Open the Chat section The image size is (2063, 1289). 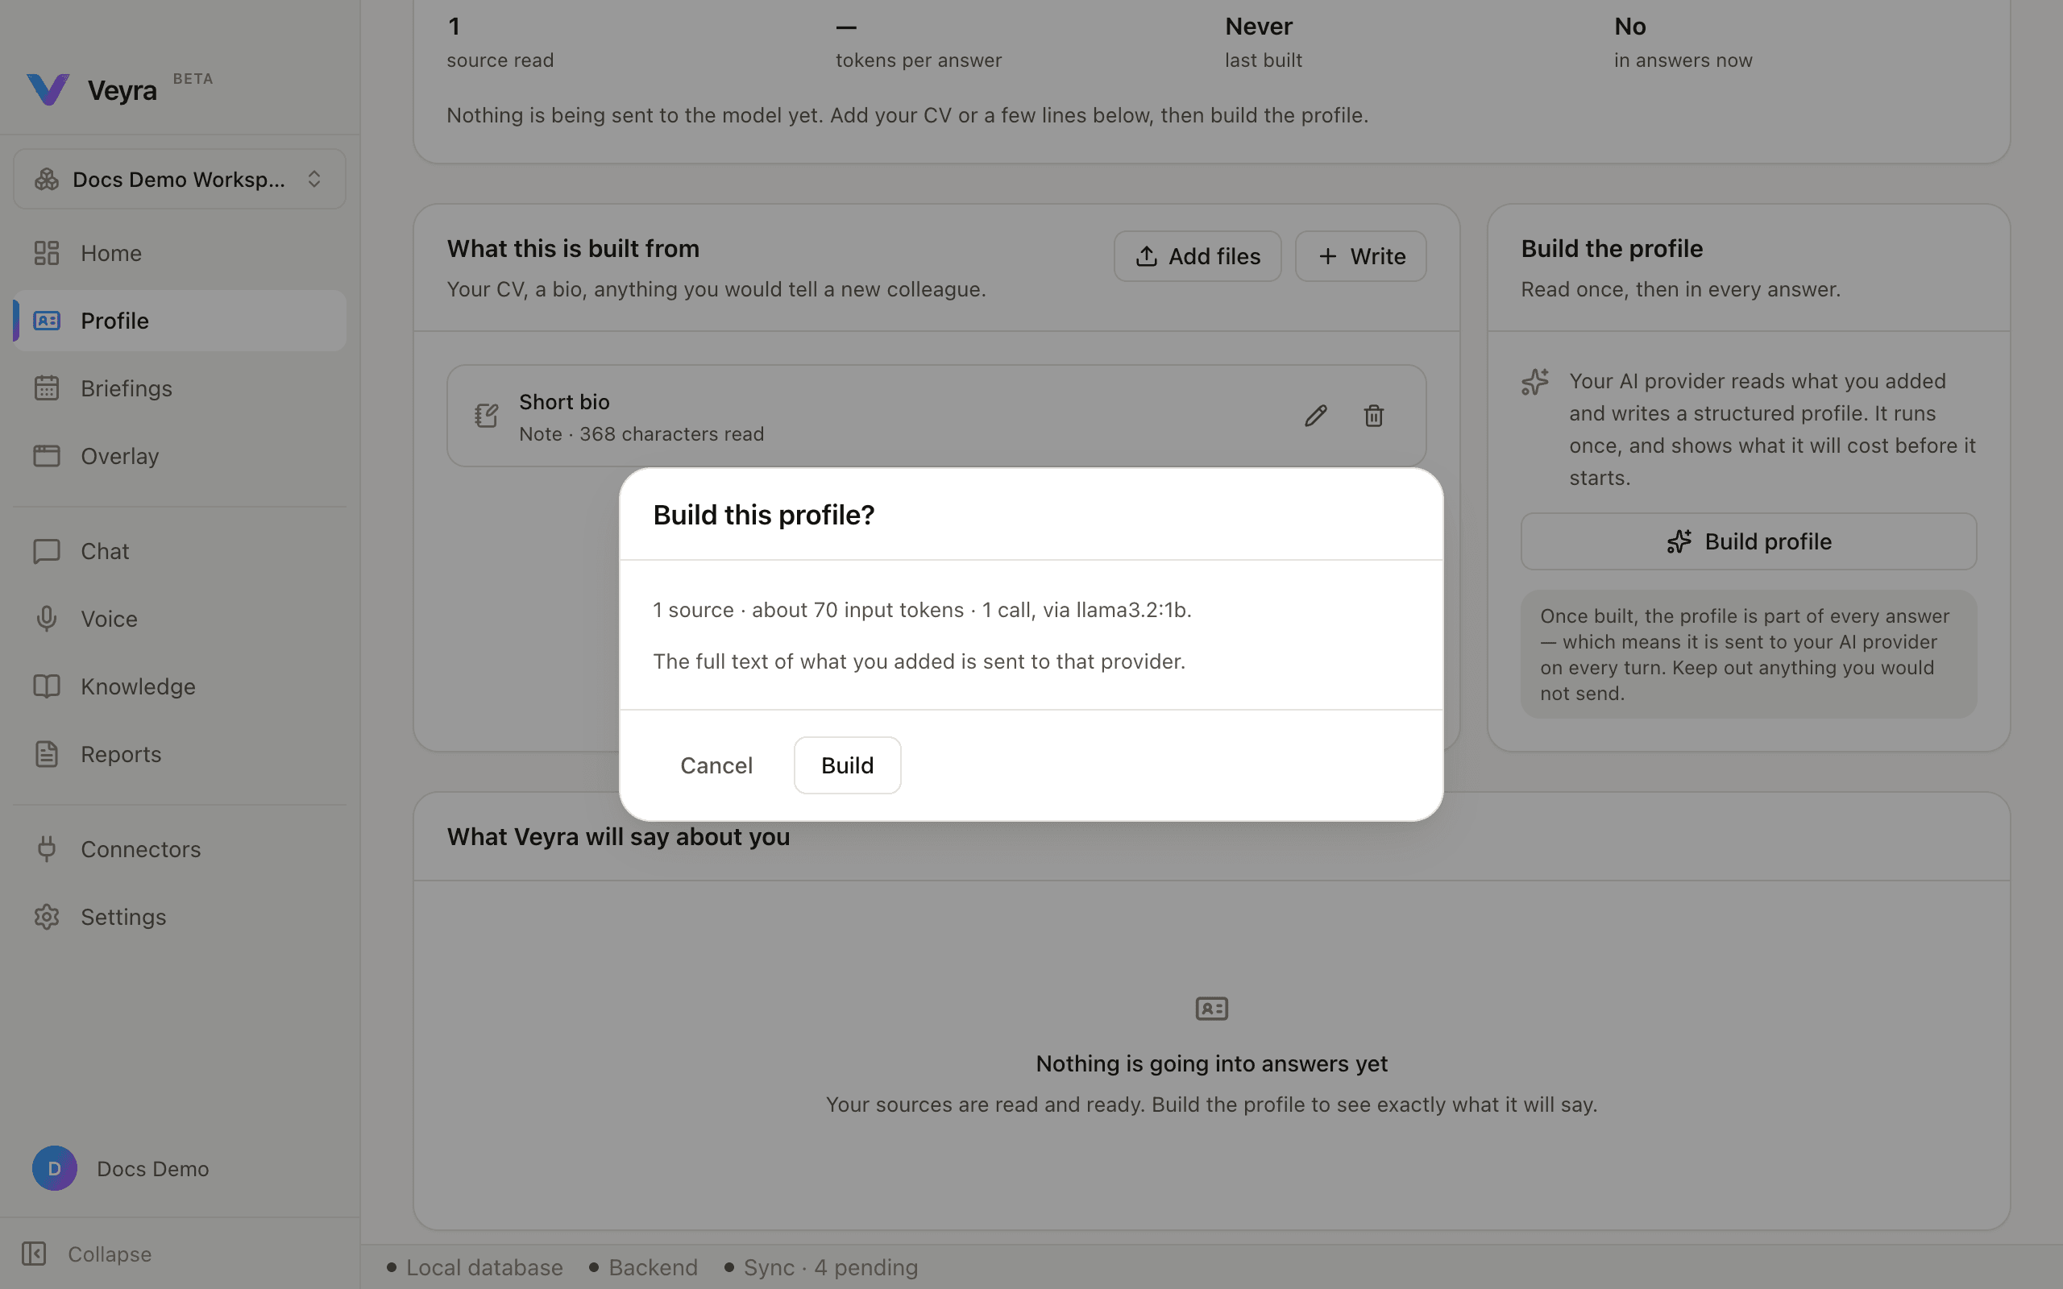click(x=179, y=552)
